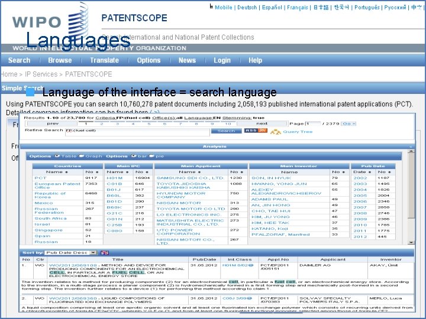Viewport: 426px width, 319px height.
Task: Open the Browse menu
Action: coord(60,60)
